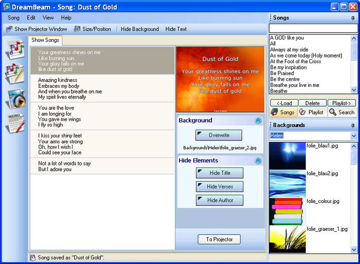The height and width of the screenshot is (264, 360).
Task: Click the To Projector button
Action: 219,239
